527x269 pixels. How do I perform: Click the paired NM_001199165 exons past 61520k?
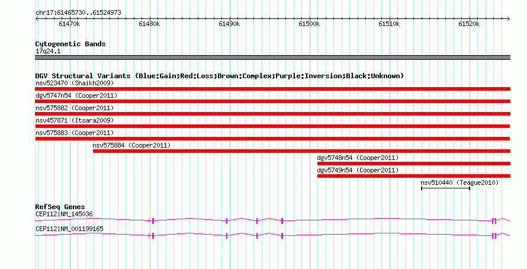coord(494,236)
